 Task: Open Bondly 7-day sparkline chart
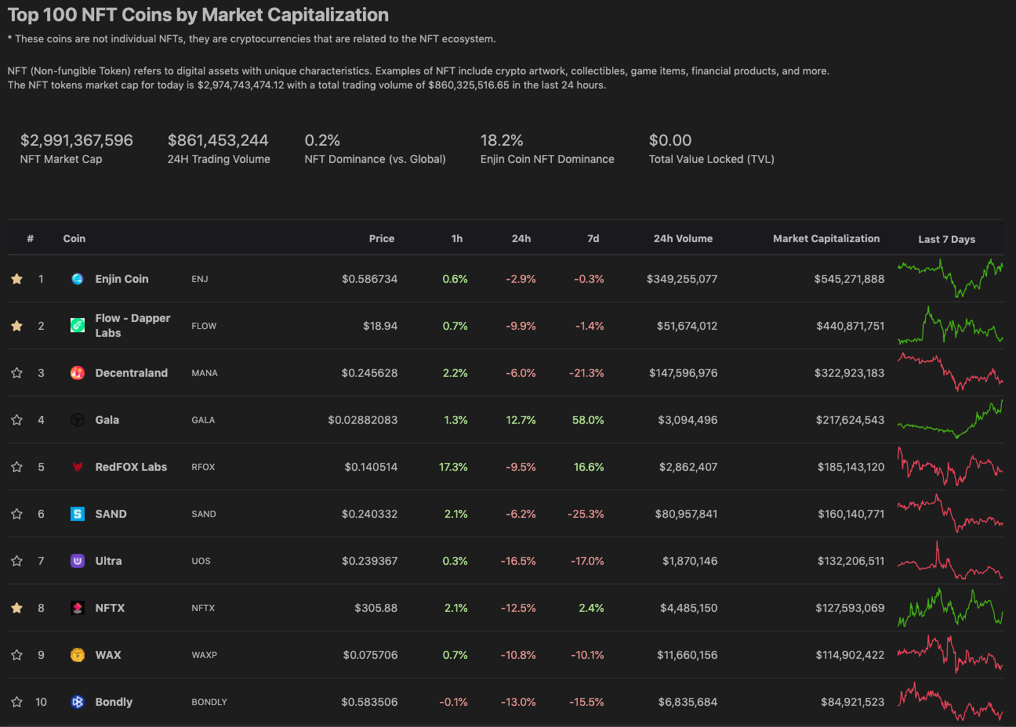point(950,701)
